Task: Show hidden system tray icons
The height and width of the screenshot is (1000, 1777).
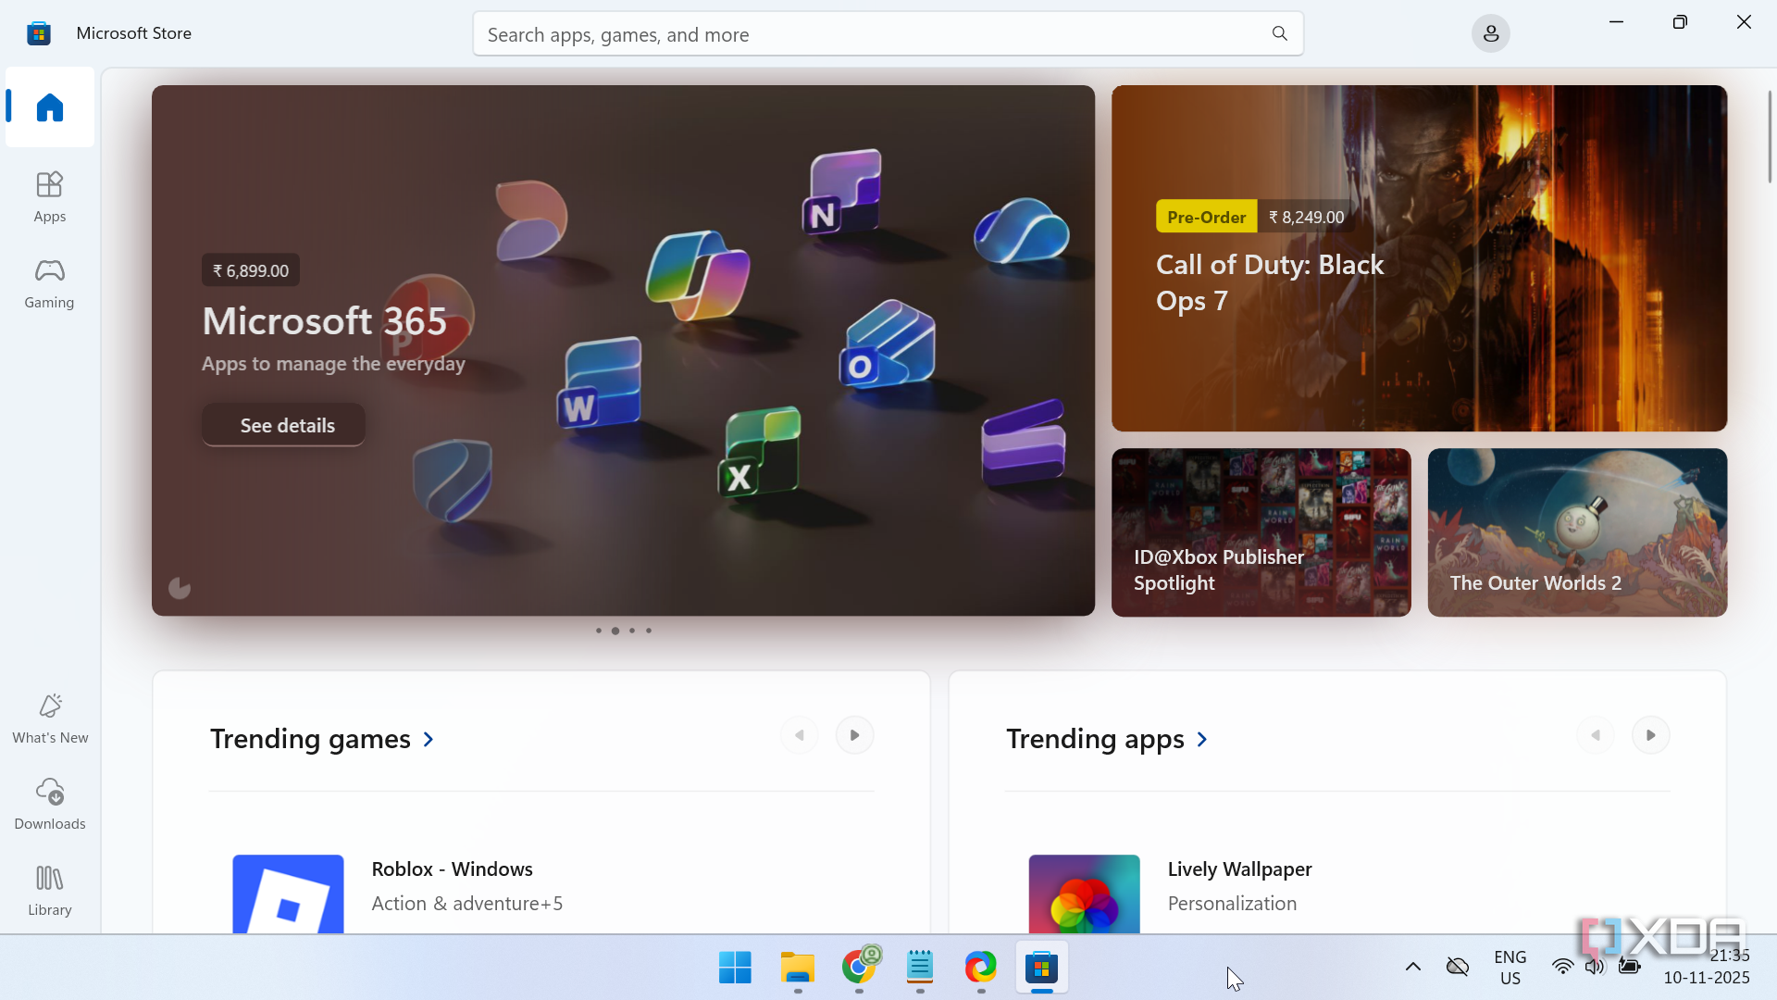Action: point(1412,967)
